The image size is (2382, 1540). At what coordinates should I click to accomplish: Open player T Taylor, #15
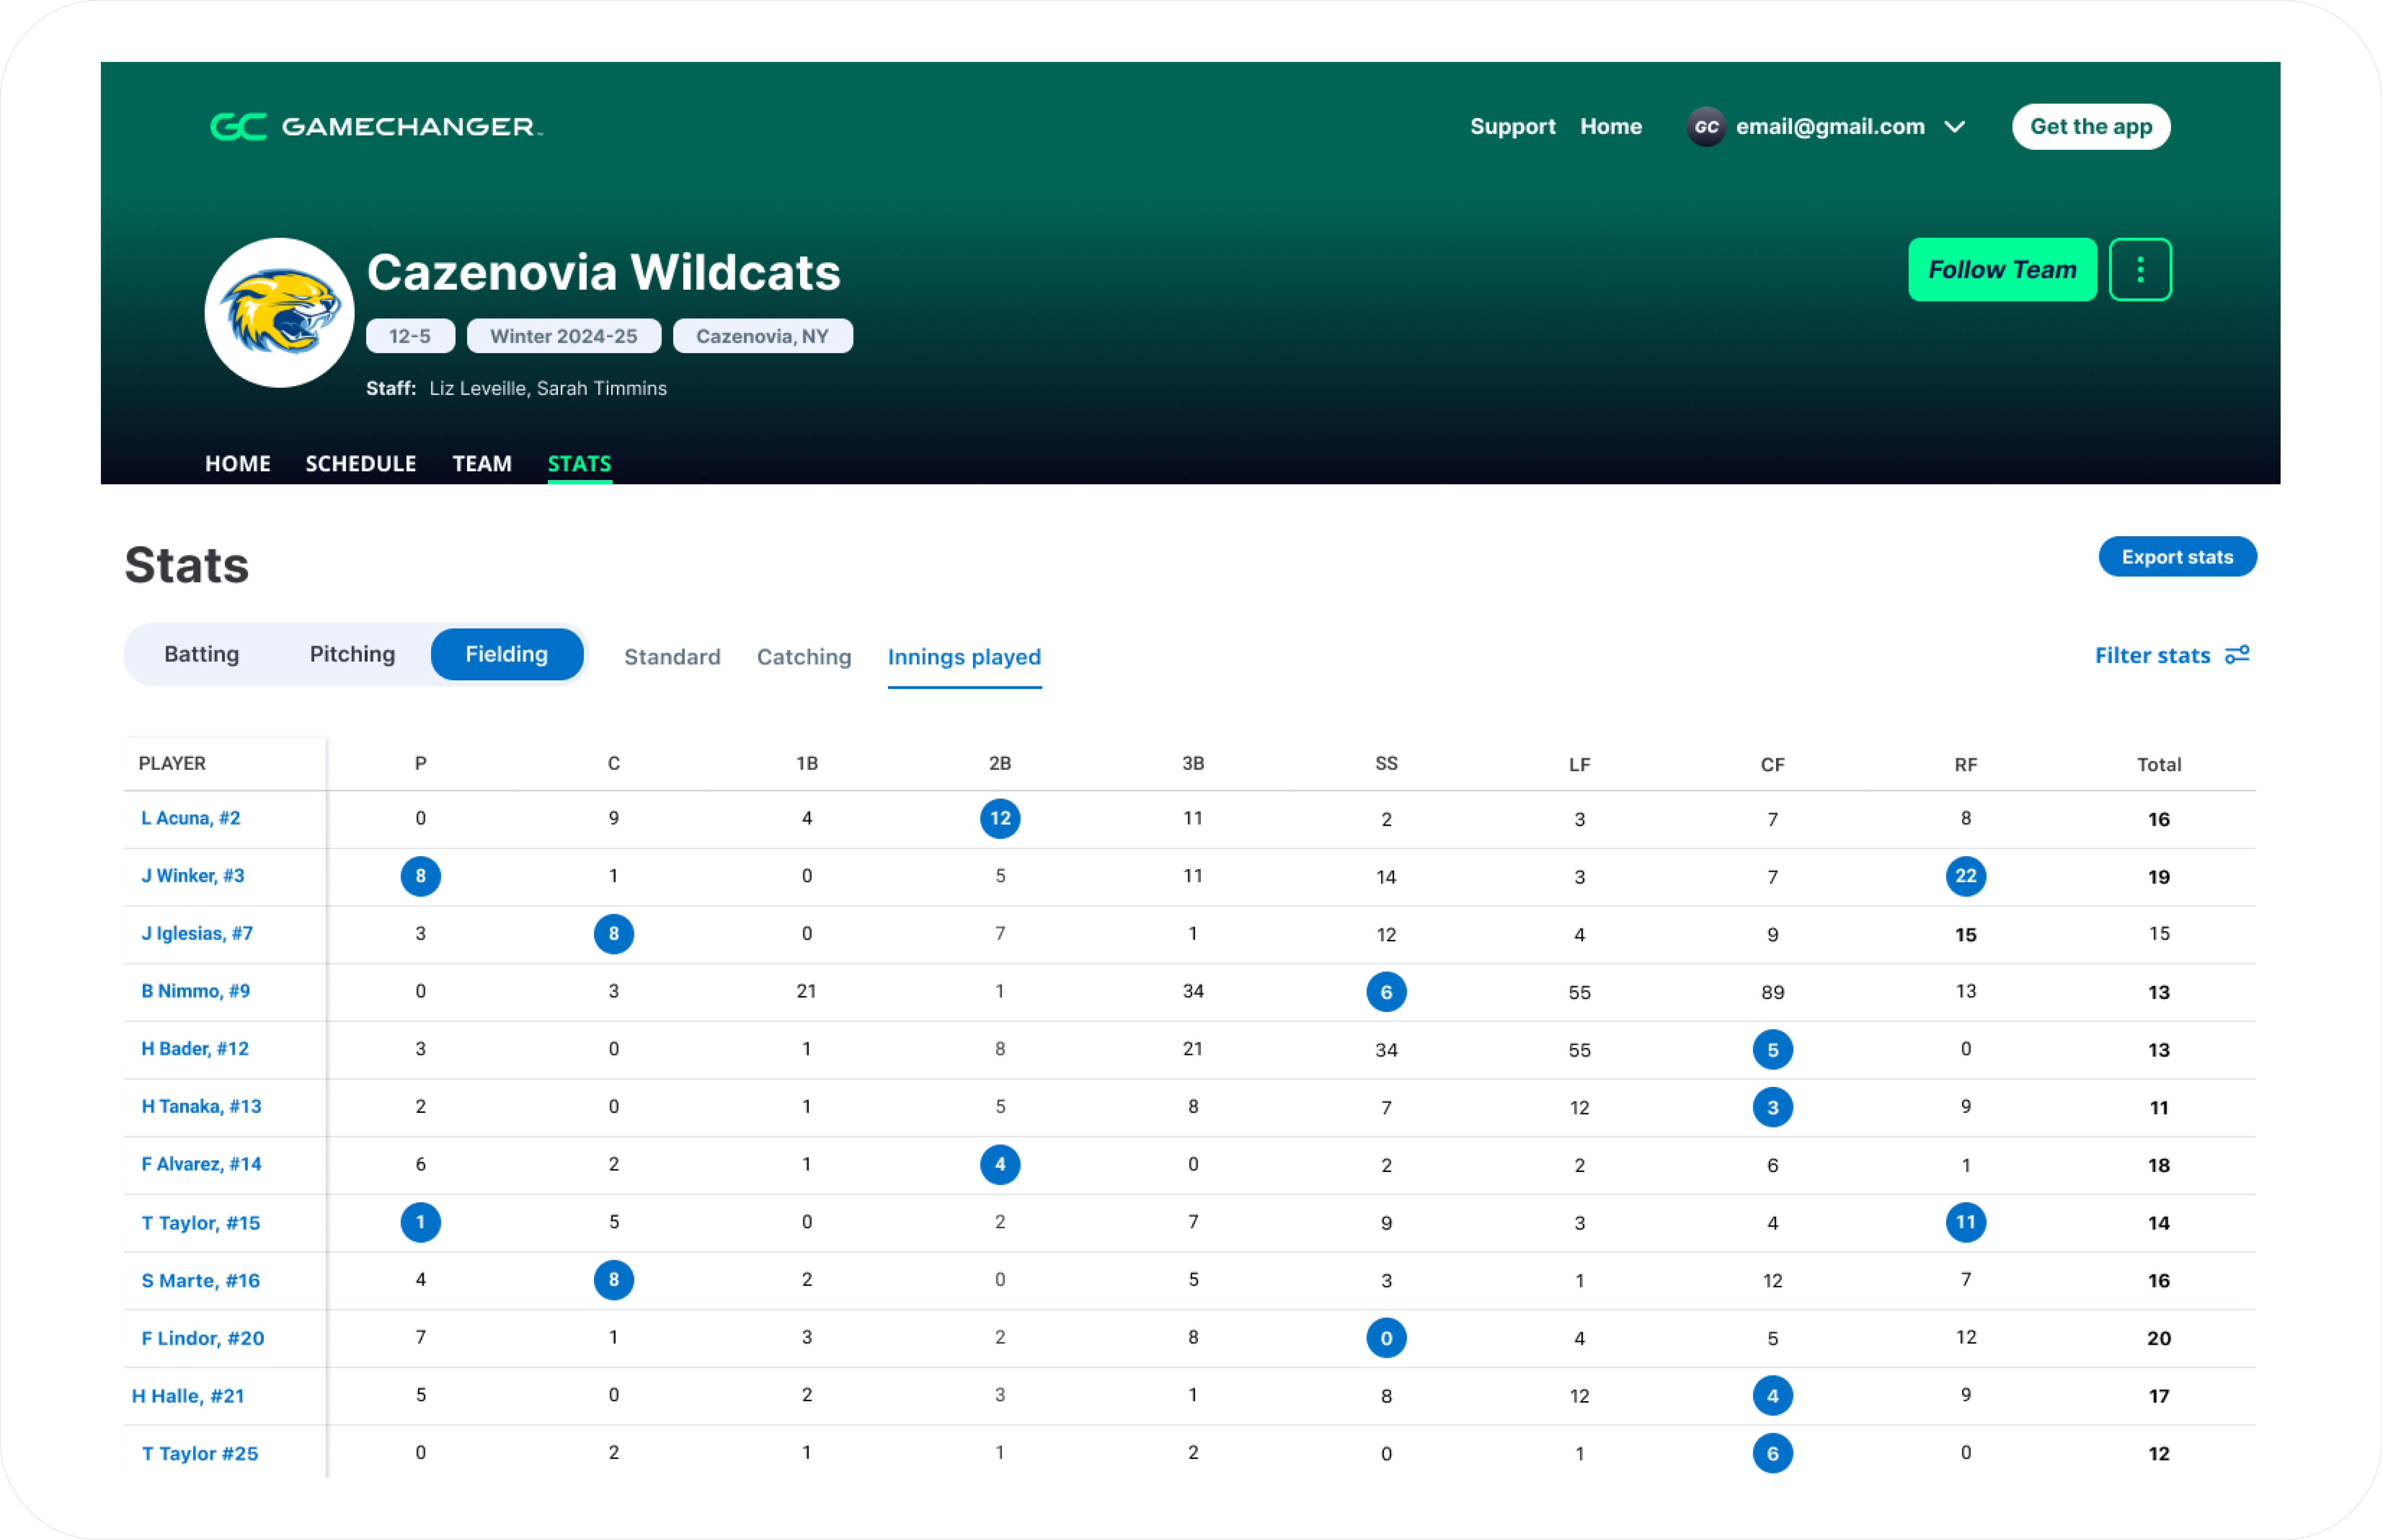tap(201, 1223)
